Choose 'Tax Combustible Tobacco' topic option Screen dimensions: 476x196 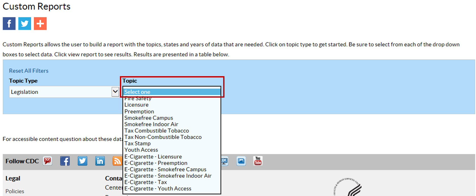click(157, 131)
